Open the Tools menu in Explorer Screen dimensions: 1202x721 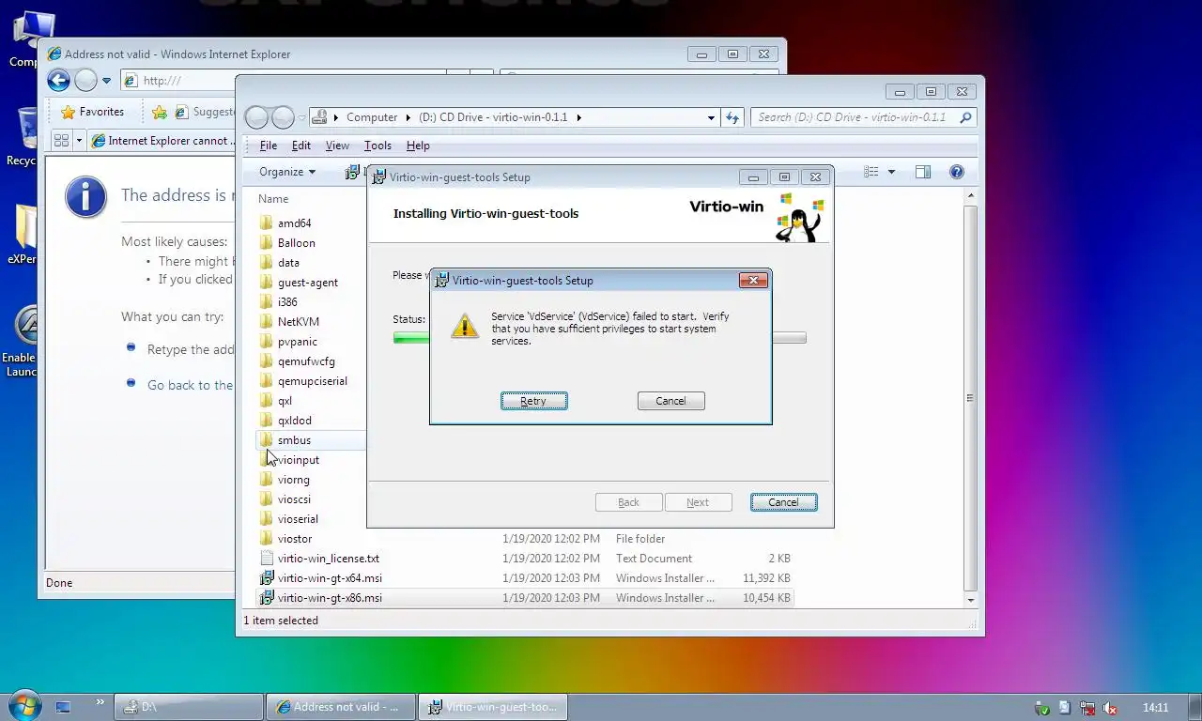378,146
